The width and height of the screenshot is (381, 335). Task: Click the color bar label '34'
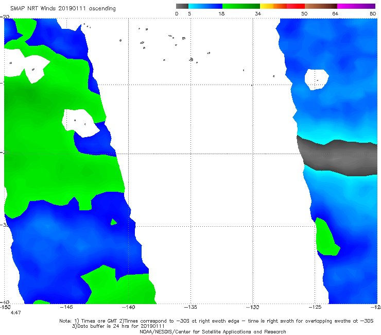click(258, 13)
